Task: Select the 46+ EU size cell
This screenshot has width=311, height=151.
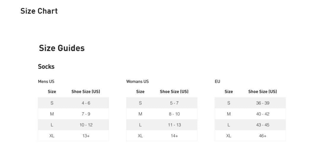Action: point(263,136)
